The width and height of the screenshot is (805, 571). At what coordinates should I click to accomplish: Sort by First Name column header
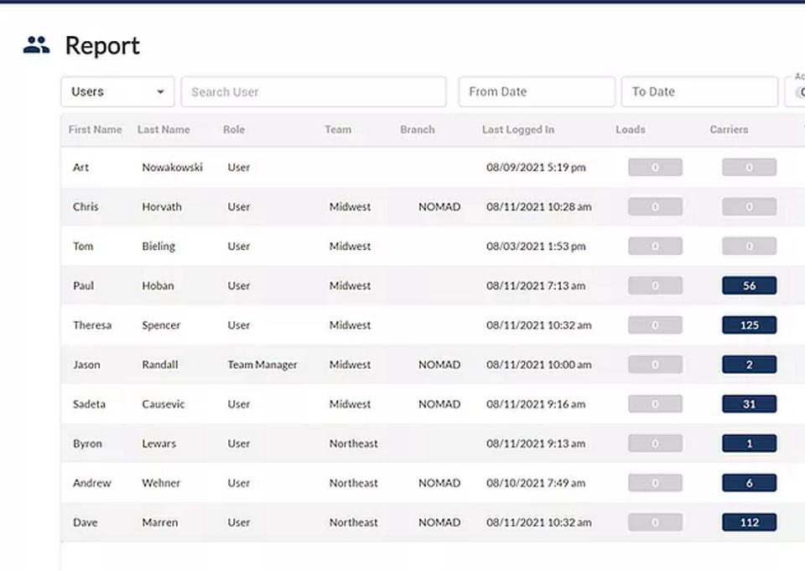point(95,129)
